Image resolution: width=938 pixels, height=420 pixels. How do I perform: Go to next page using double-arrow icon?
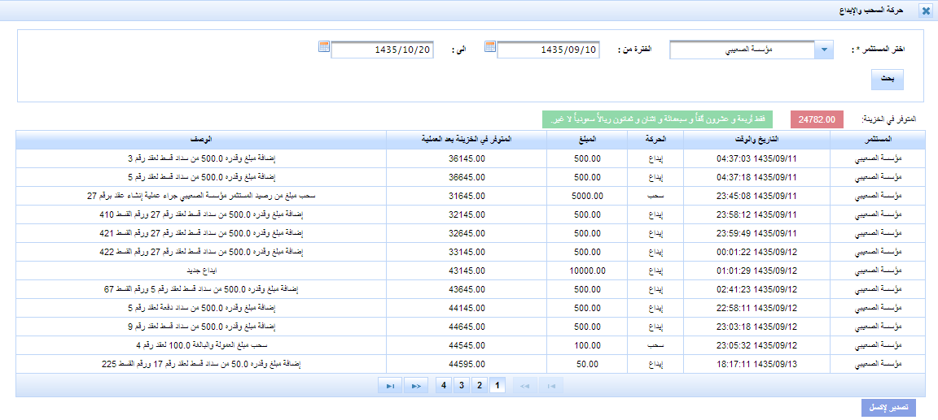point(415,386)
